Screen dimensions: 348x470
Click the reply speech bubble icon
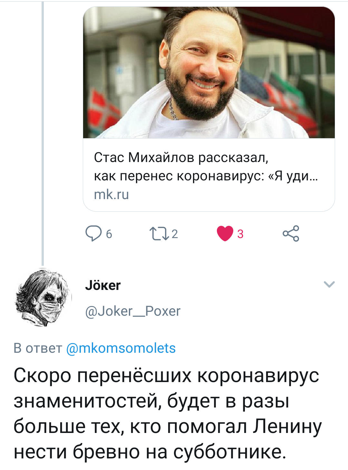coord(93,234)
